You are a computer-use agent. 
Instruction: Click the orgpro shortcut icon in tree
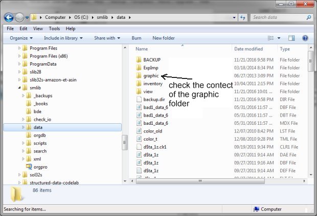(x=29, y=167)
